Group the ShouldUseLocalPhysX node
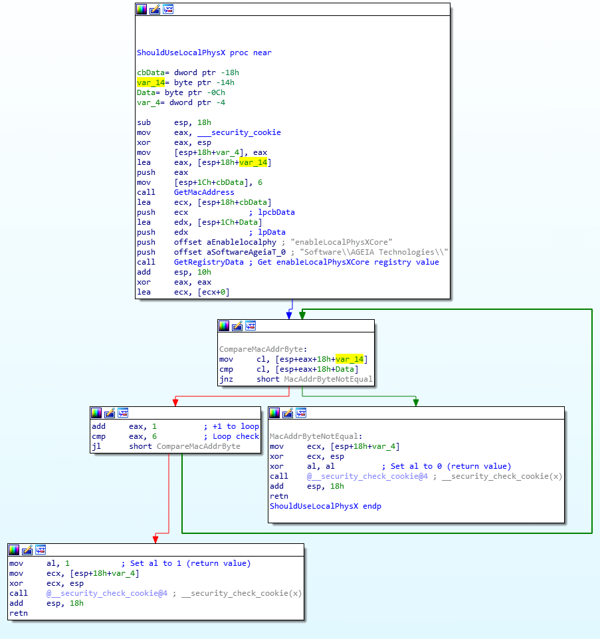 pyautogui.click(x=167, y=9)
